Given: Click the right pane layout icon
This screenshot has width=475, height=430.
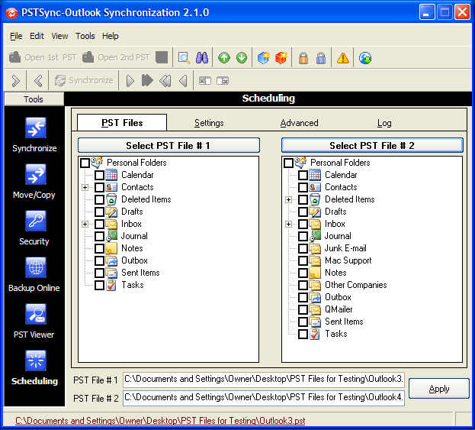Looking at the screenshot, I should pos(223,81).
